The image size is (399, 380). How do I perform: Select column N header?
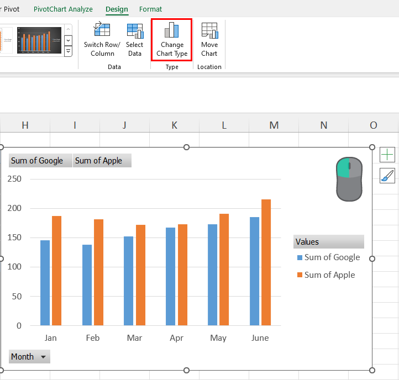(x=323, y=125)
